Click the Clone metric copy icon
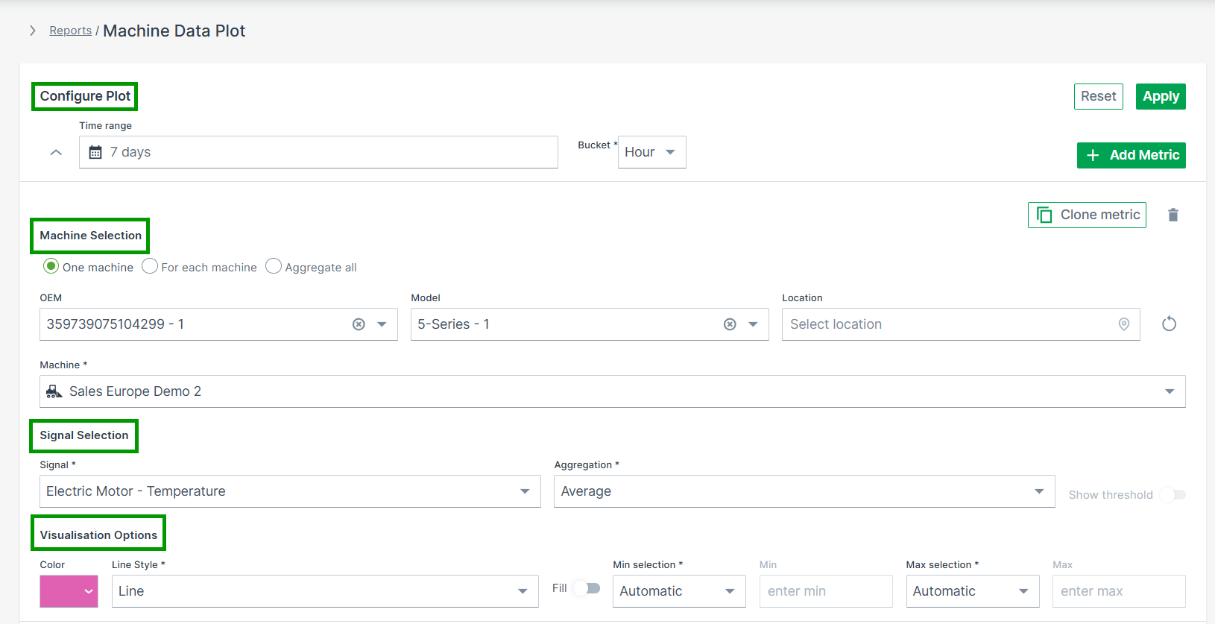The width and height of the screenshot is (1215, 624). 1044,215
